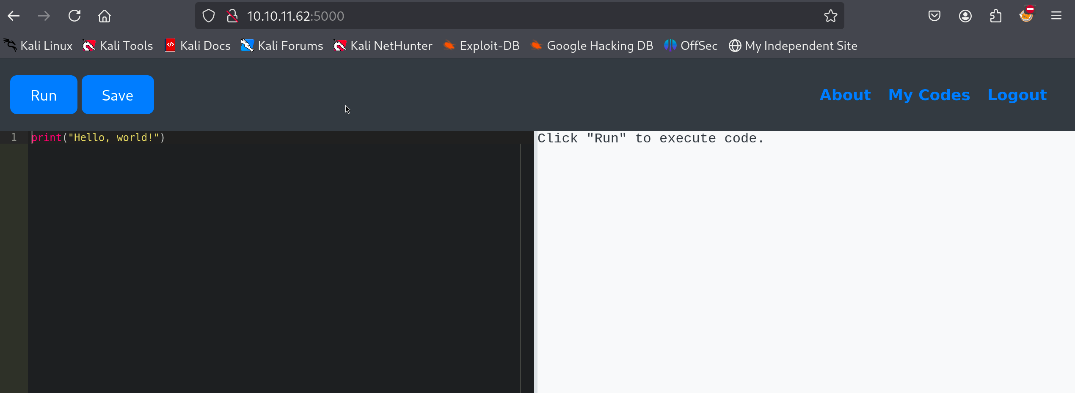Open the Google Hacking DB bookmark
The width and height of the screenshot is (1075, 393).
[x=592, y=46]
